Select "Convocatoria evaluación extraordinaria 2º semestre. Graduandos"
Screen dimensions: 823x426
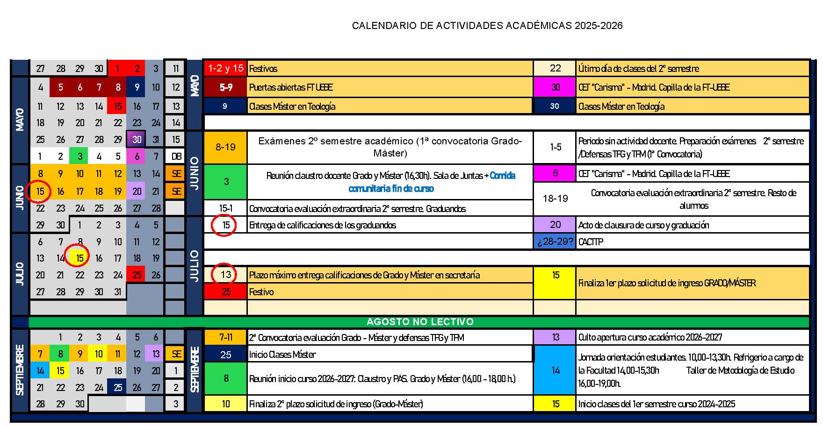357,209
